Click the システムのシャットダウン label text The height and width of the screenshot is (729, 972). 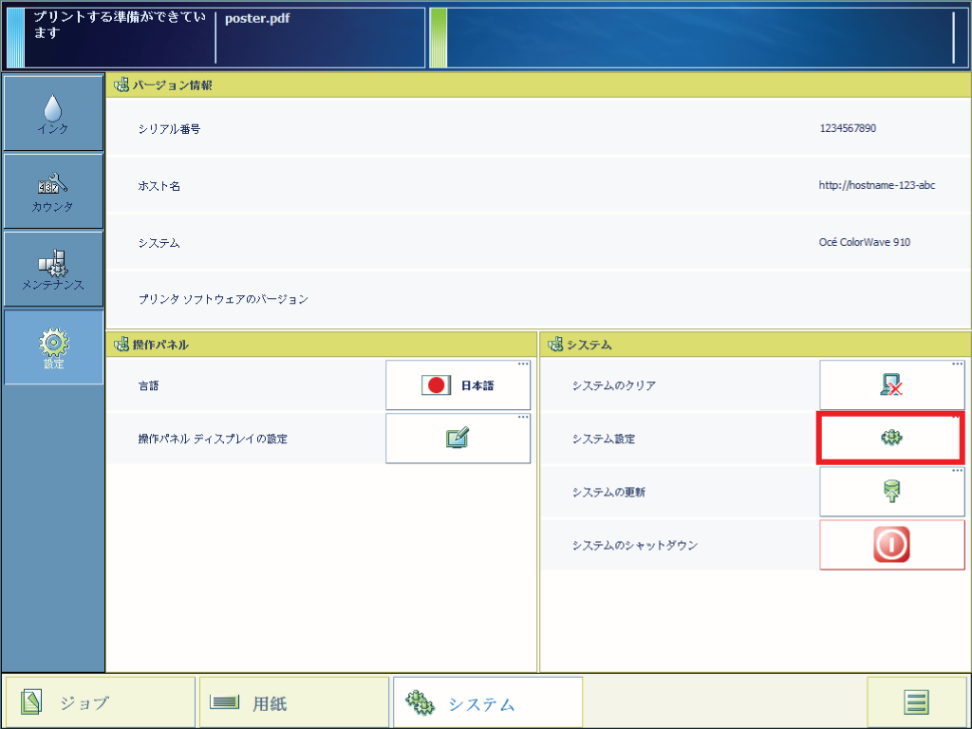pyautogui.click(x=635, y=546)
